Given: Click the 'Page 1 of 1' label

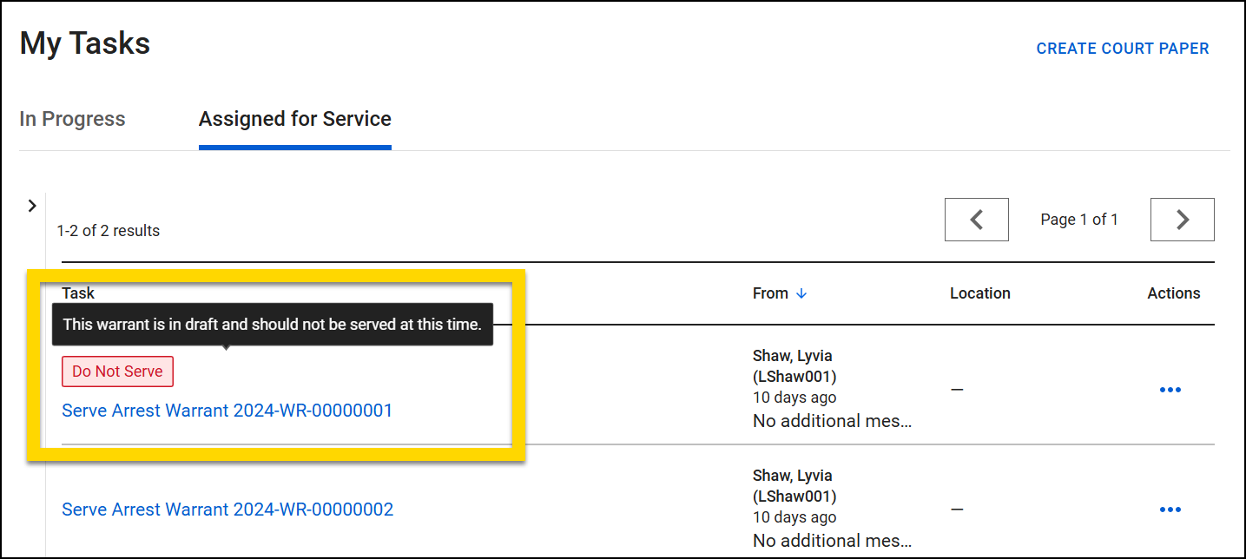Looking at the screenshot, I should tap(1078, 219).
